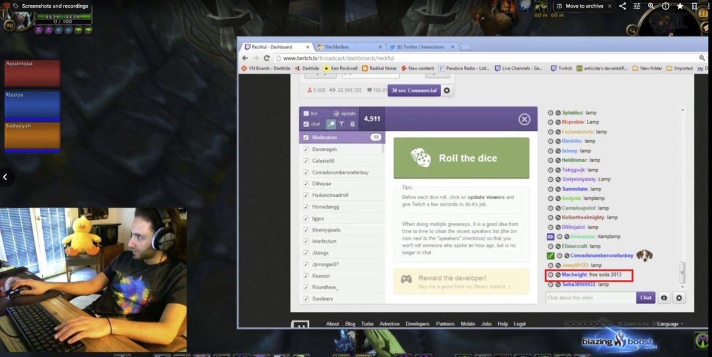Click the chat settings gear icon

coord(679,298)
